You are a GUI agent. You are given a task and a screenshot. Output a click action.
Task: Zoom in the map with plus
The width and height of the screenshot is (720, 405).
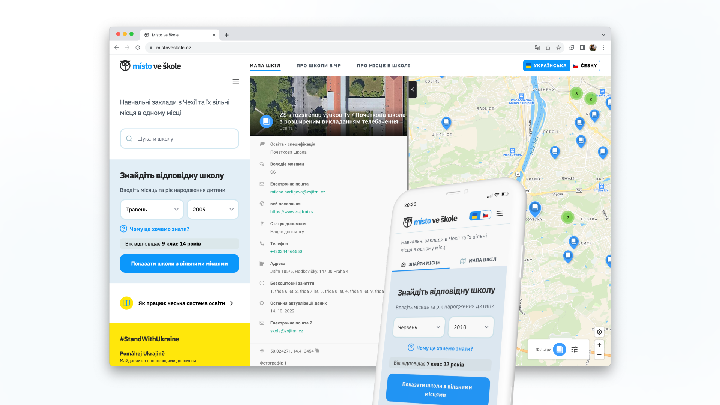599,345
